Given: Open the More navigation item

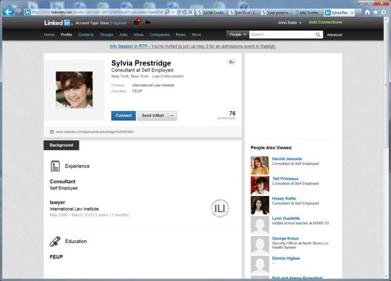Looking at the screenshot, I should (197, 34).
